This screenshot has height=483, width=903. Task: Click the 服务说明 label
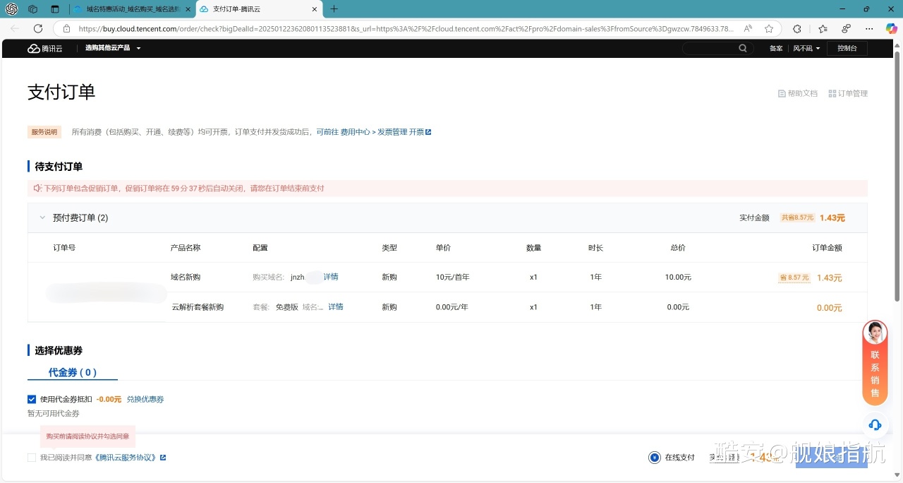coord(44,132)
